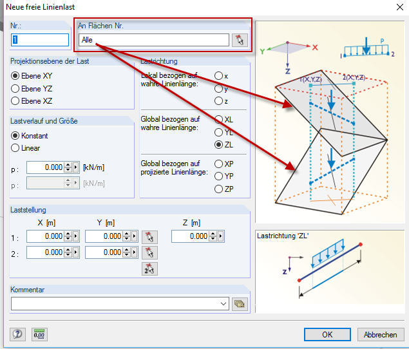Viewport: 409px width, 349px height.
Task: Choose Konstant load distribution
Action: (x=30, y=136)
